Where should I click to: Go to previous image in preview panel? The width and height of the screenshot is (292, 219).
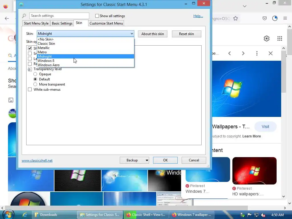point(230,53)
